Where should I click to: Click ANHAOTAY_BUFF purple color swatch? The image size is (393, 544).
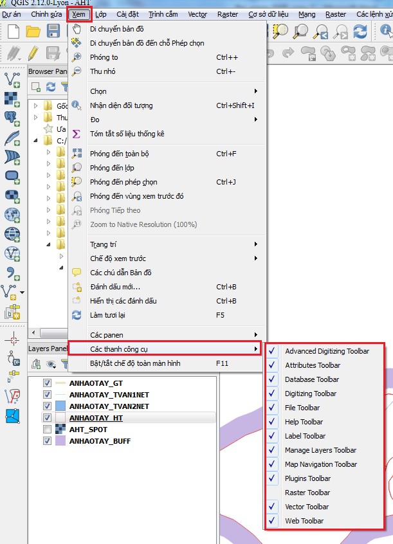pyautogui.click(x=60, y=440)
